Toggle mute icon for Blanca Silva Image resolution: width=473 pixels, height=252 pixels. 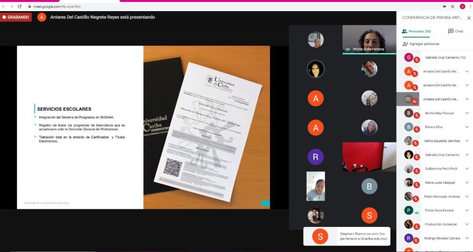coord(416,129)
